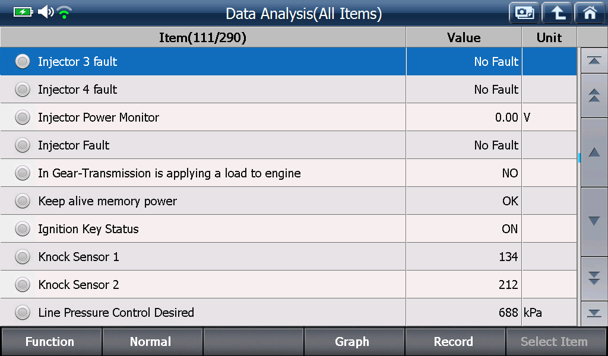This screenshot has height=356, width=608.
Task: Select the Injector 4 fault radio button
Action: pyautogui.click(x=23, y=90)
